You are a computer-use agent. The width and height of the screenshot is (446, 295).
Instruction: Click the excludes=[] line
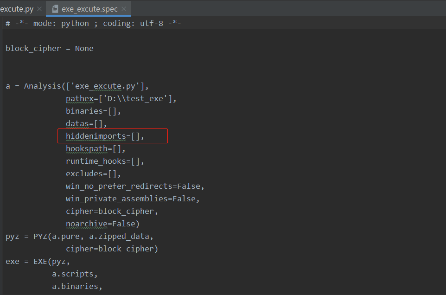[x=93, y=173]
